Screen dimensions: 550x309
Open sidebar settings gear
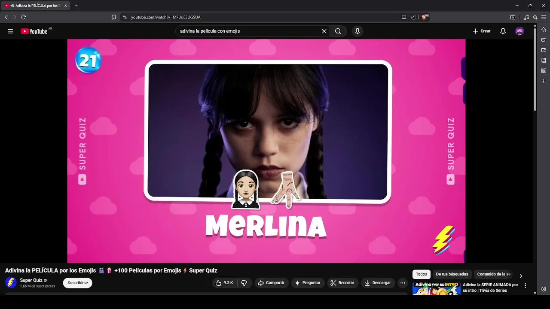[x=544, y=289]
